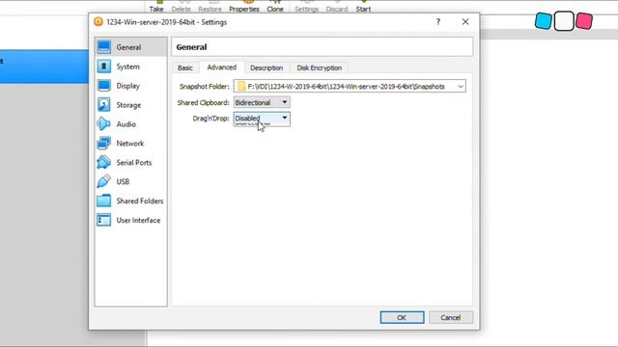Viewport: 618px width, 347px height.
Task: Switch to the Basic tab
Action: [x=185, y=67]
